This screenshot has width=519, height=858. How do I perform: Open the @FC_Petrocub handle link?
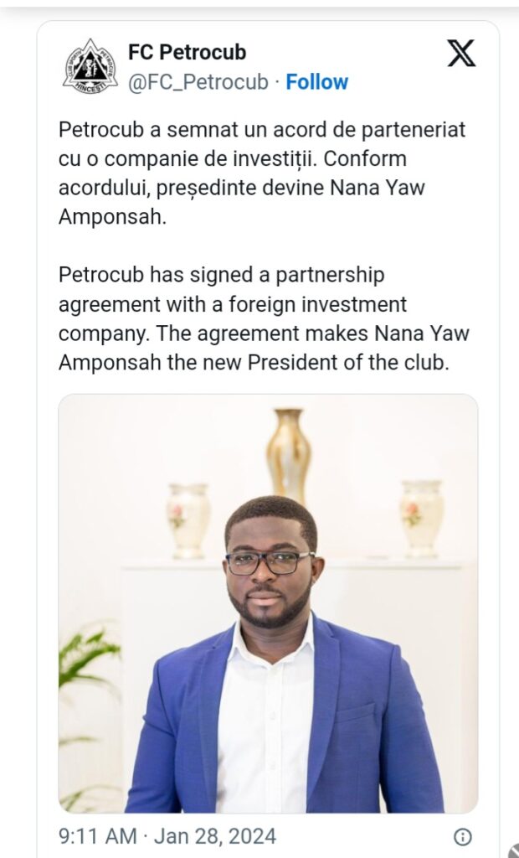(198, 82)
